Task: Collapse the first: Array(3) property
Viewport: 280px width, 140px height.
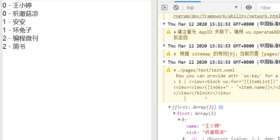Action: pos(174,113)
